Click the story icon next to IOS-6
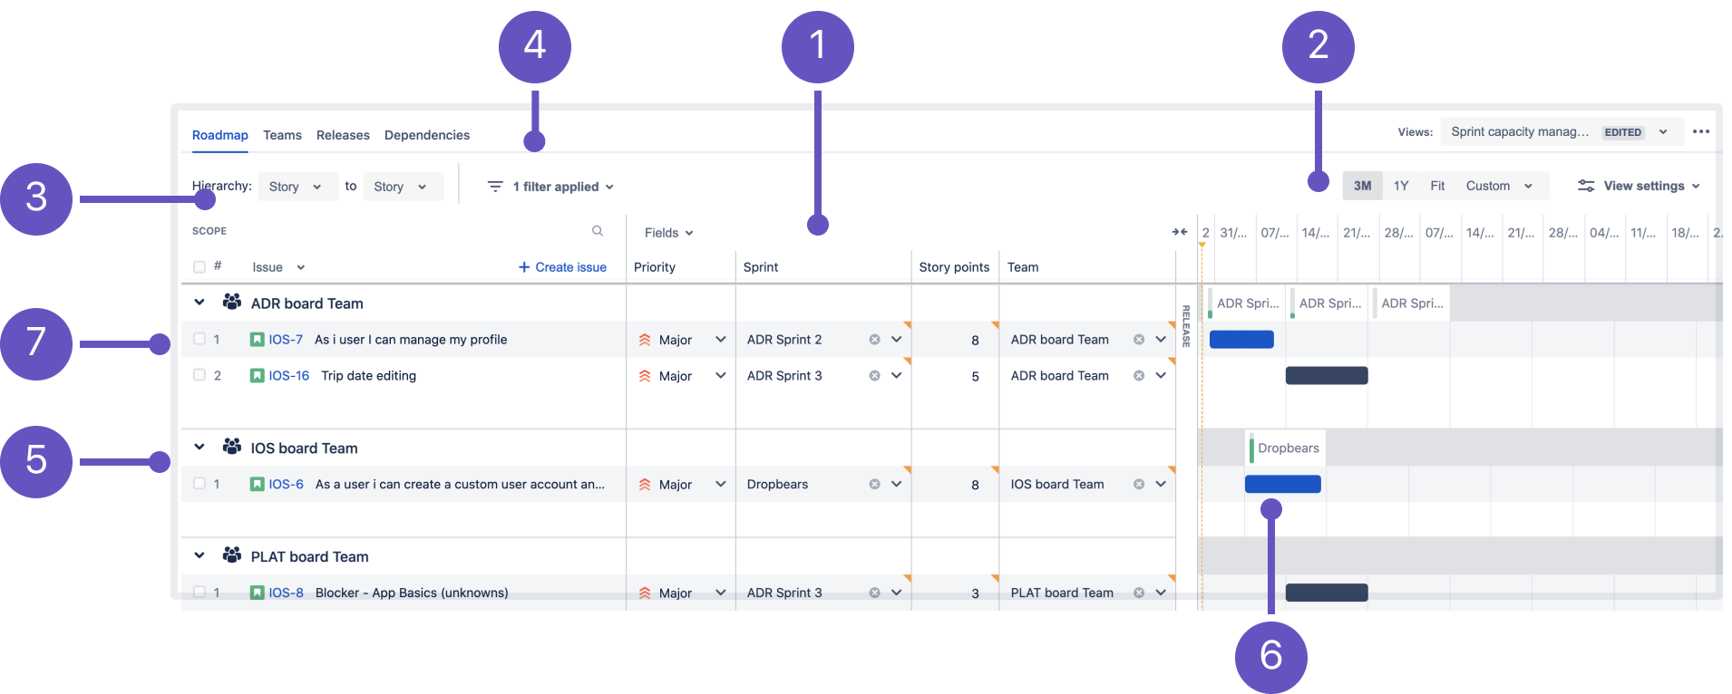Image resolution: width=1732 pixels, height=694 pixels. pos(258,485)
